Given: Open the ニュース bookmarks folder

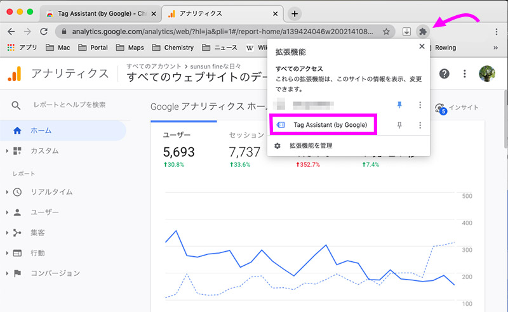Looking at the screenshot, I should [220, 48].
